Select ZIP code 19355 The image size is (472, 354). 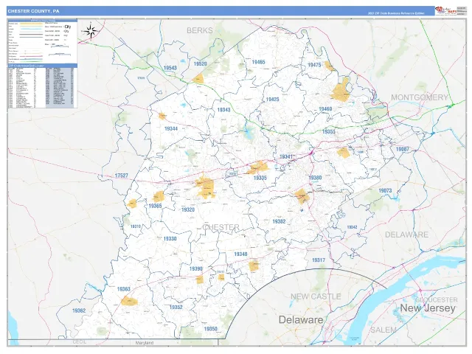[329, 131]
